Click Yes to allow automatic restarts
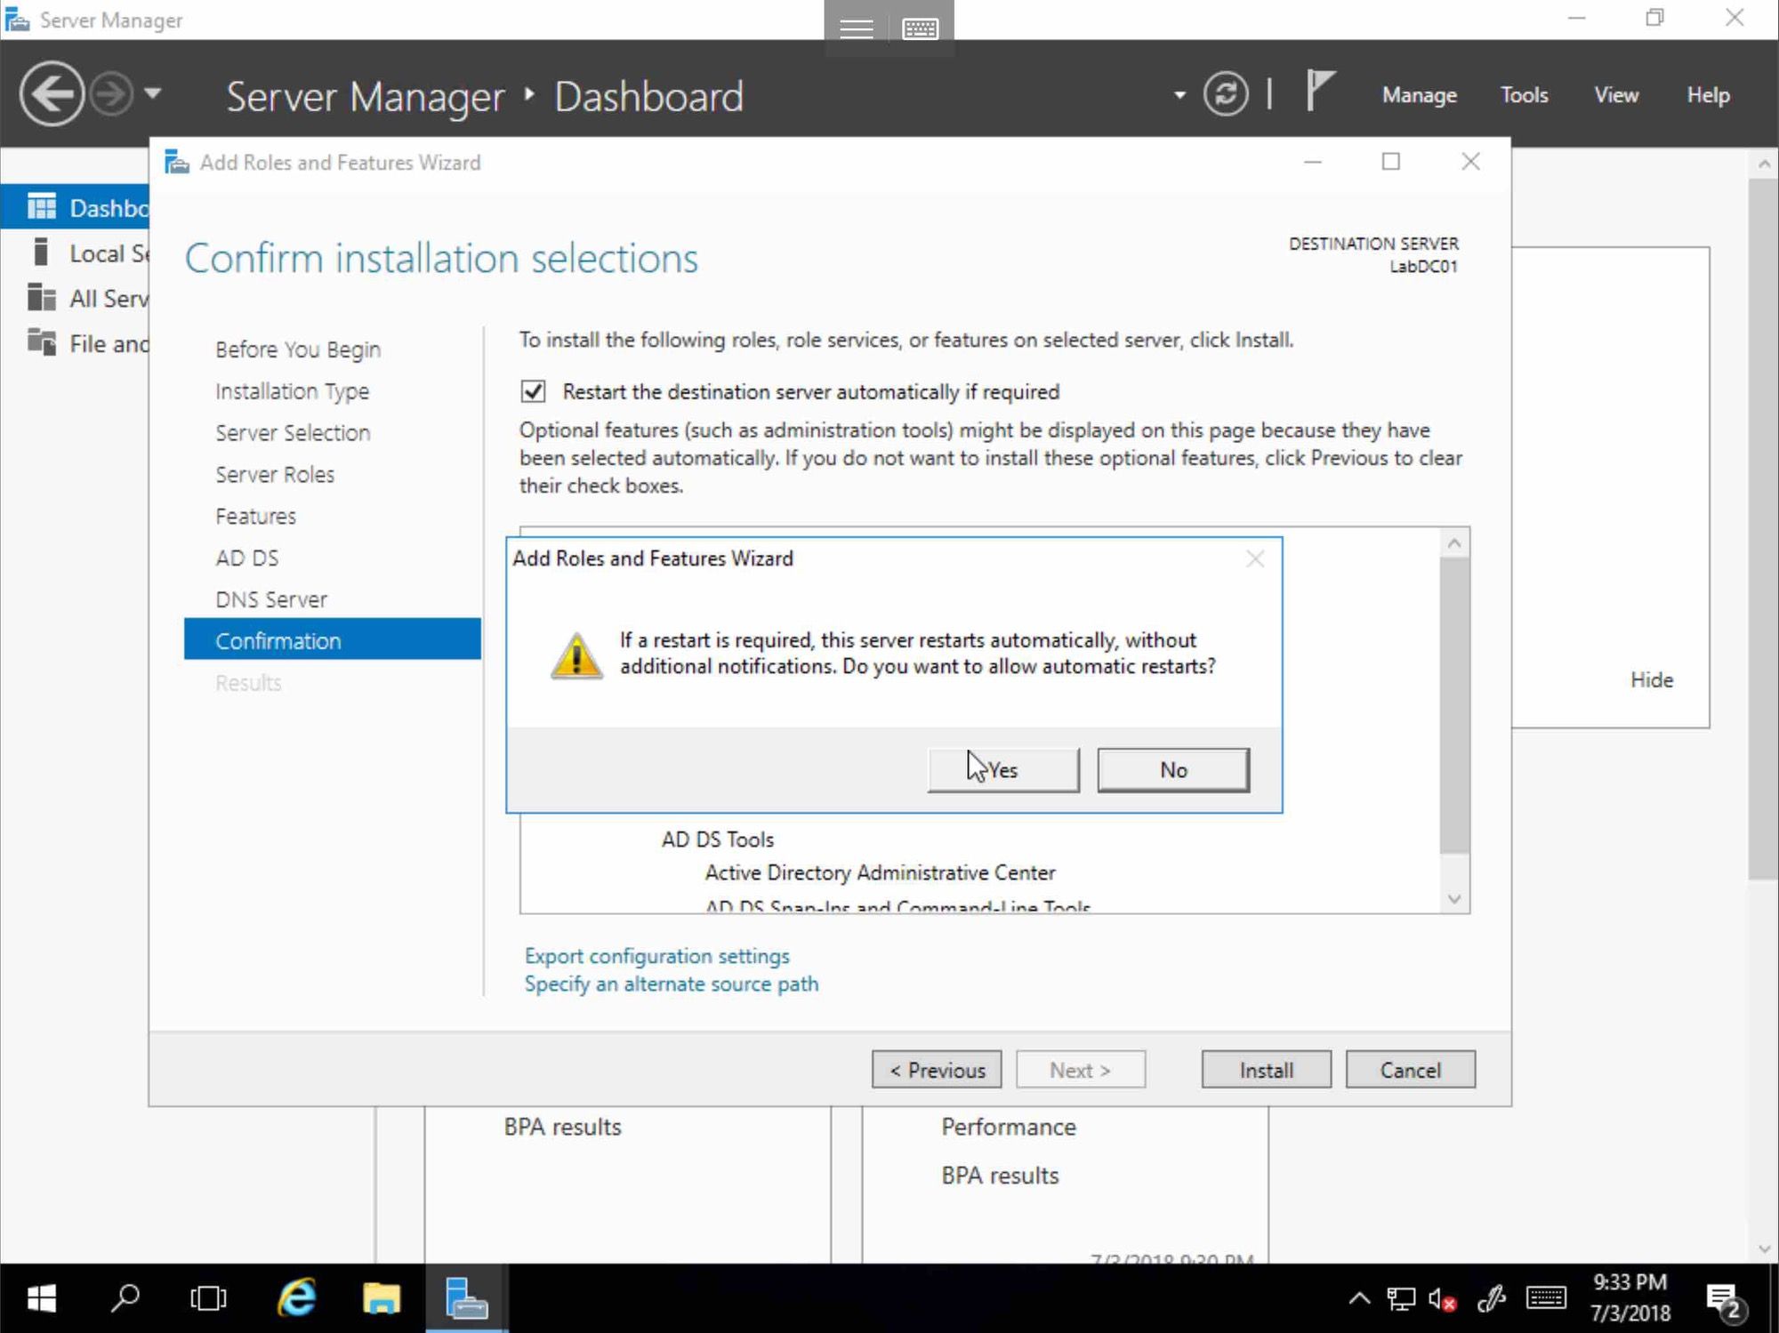 click(x=1003, y=770)
